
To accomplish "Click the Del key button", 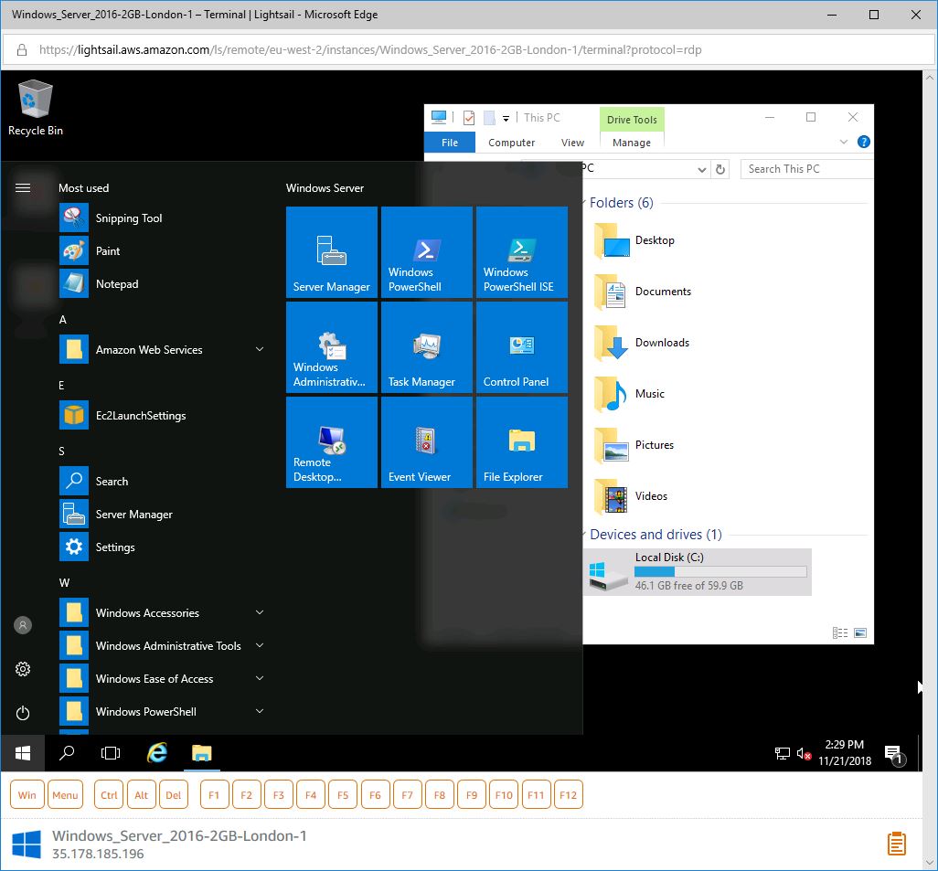I will (x=174, y=795).
